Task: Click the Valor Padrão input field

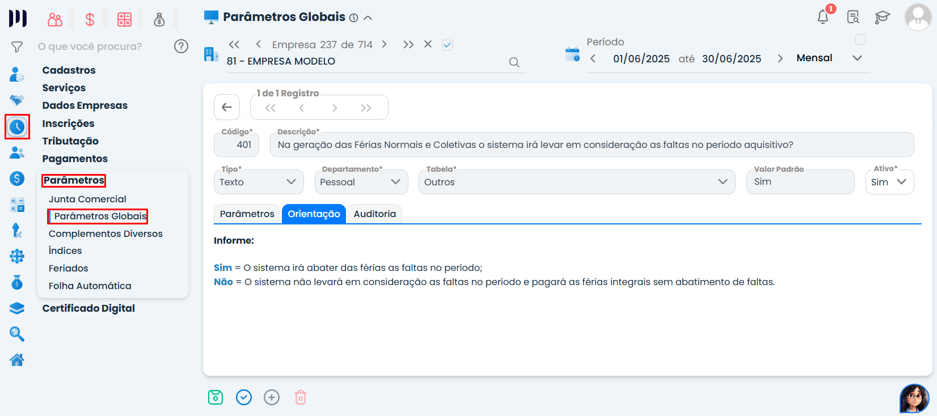Action: [x=800, y=182]
